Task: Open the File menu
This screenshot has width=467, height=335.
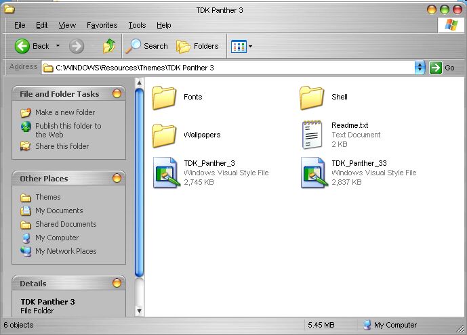Action: coord(20,25)
